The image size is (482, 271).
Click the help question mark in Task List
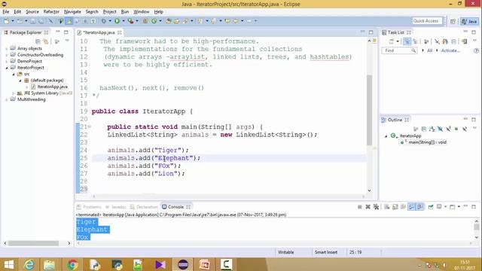476,50
